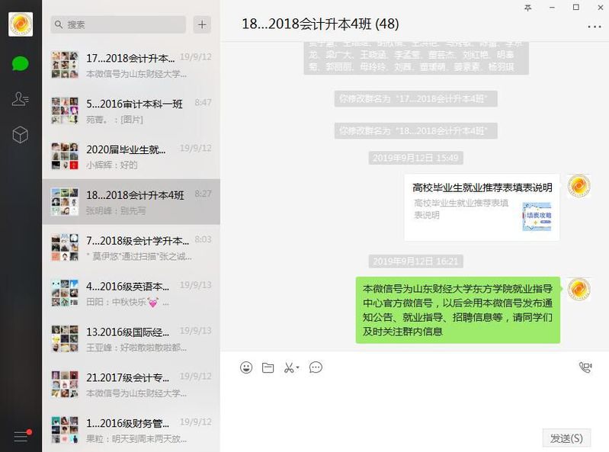Open the 2020届毕业生就... chat
Image resolution: width=609 pixels, height=452 pixels.
[131, 156]
